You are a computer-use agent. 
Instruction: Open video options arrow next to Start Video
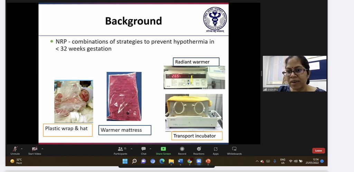42,149
